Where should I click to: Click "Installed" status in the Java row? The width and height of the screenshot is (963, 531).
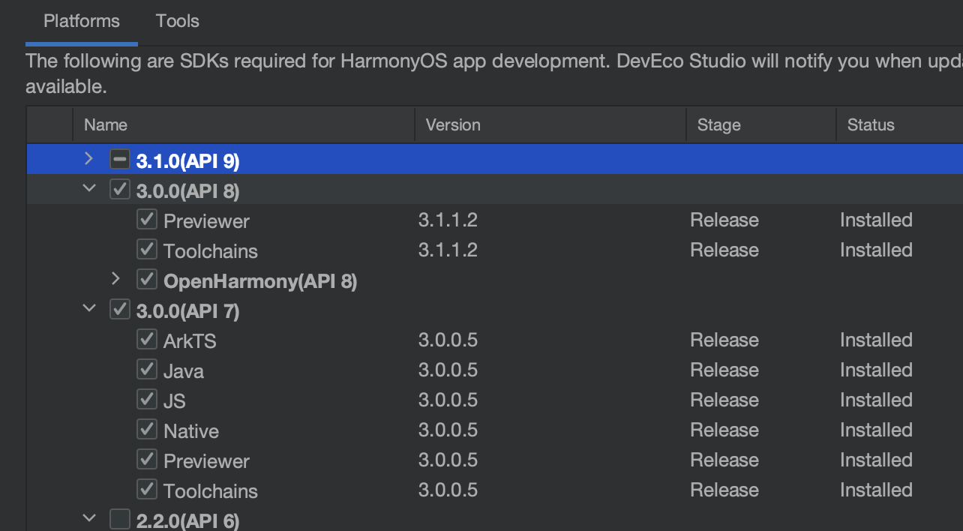point(876,370)
